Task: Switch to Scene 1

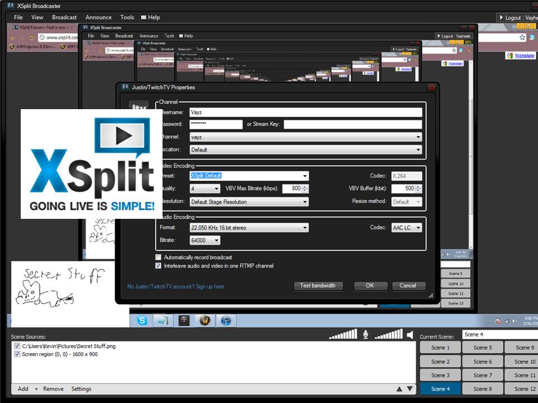Action: (440, 348)
